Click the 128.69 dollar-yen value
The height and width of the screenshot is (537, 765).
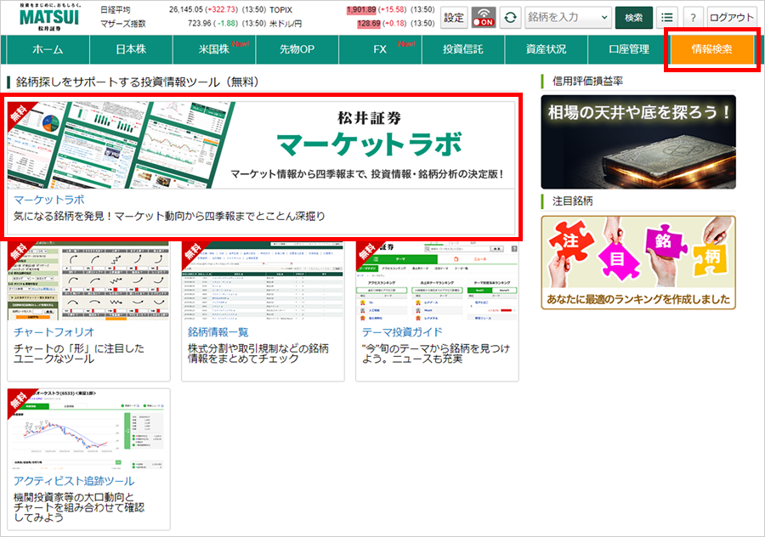click(x=368, y=24)
